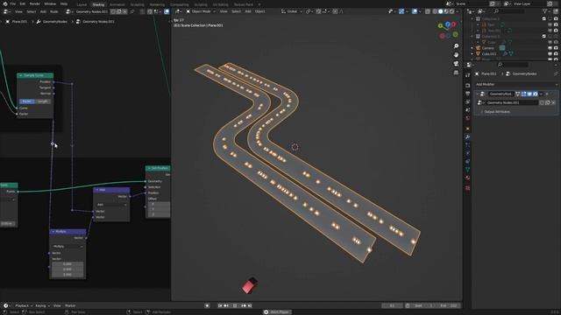This screenshot has height=315, width=561.
Task: Open Material properties tab icon
Action: coord(467,178)
